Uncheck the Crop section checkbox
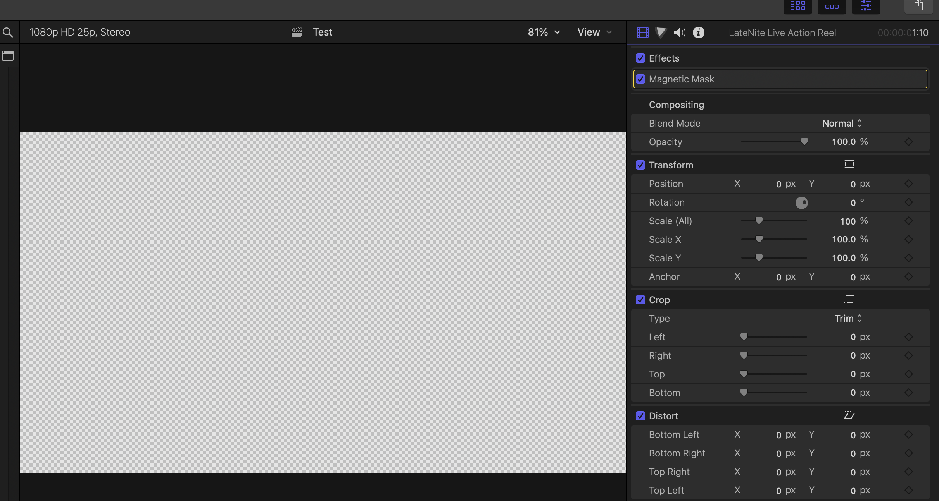Screen dimensions: 939x501 [x=640, y=300]
